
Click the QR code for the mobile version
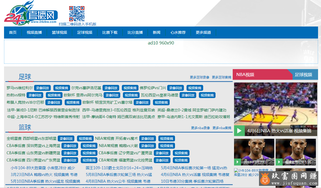click(77, 14)
